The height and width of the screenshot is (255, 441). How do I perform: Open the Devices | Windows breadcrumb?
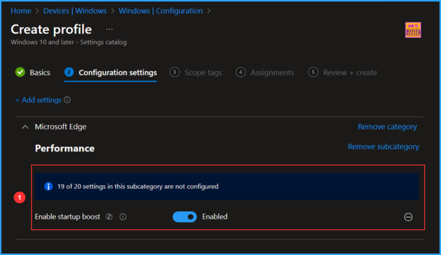75,11
